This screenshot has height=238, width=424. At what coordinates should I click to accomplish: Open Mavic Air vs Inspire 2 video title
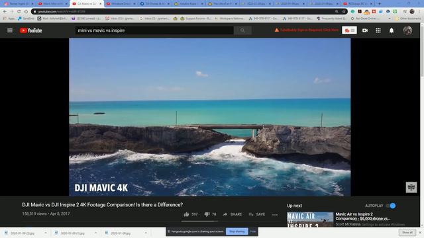pyautogui.click(x=362, y=216)
